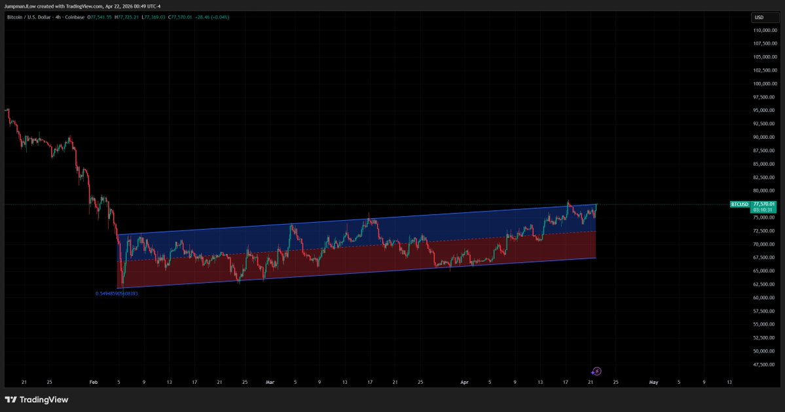
Task: Click the Feb label on the time axis
Action: pyautogui.click(x=93, y=381)
